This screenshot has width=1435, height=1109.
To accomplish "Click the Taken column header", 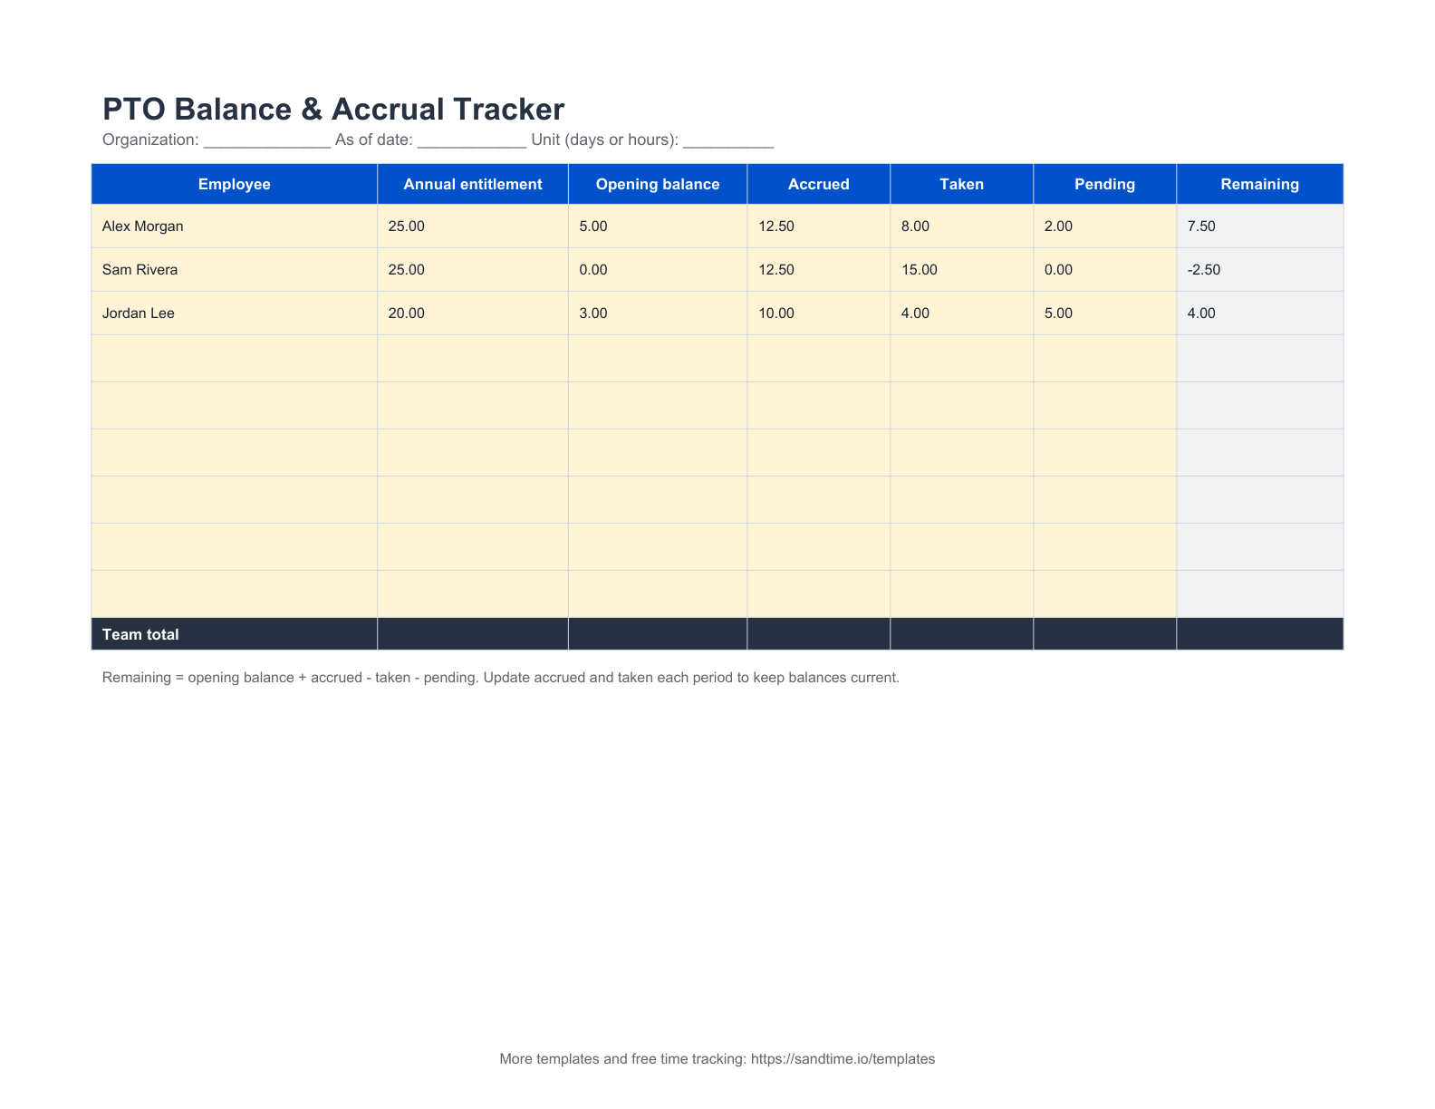I will tap(961, 184).
